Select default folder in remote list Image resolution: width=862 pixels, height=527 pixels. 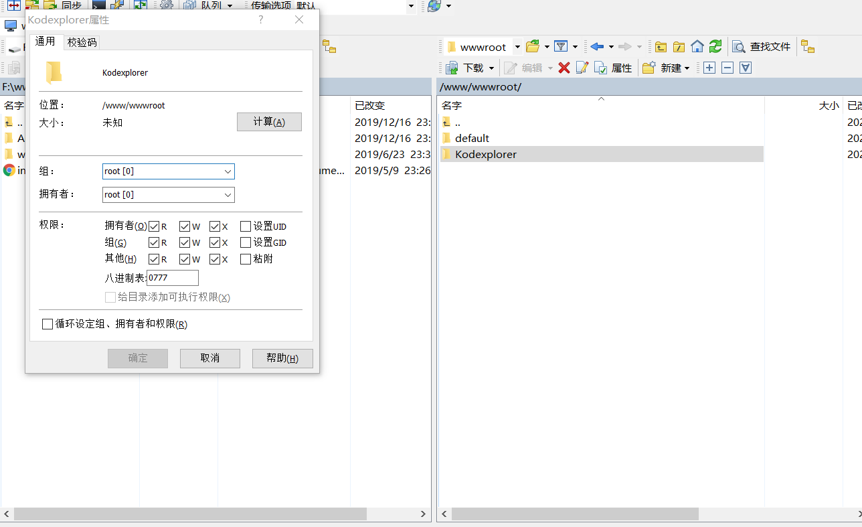(x=472, y=138)
